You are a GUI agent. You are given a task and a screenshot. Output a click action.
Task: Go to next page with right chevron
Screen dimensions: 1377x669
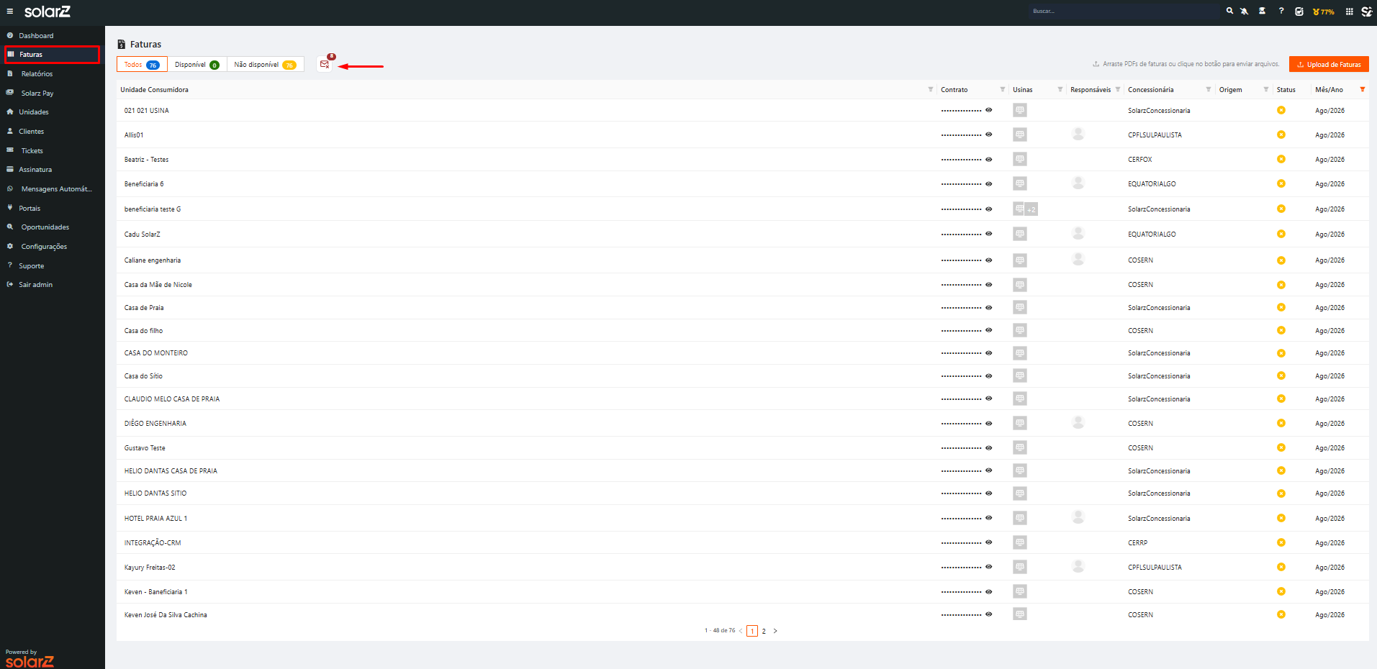point(775,631)
